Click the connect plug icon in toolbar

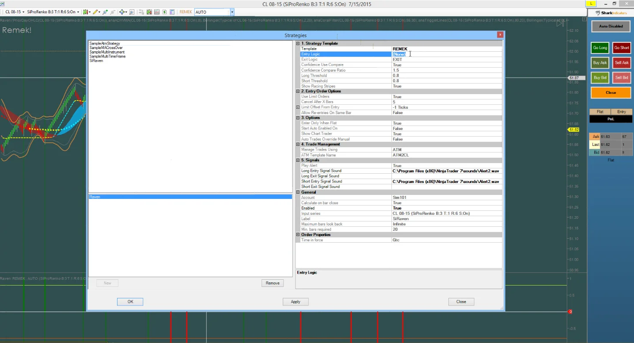pos(105,12)
